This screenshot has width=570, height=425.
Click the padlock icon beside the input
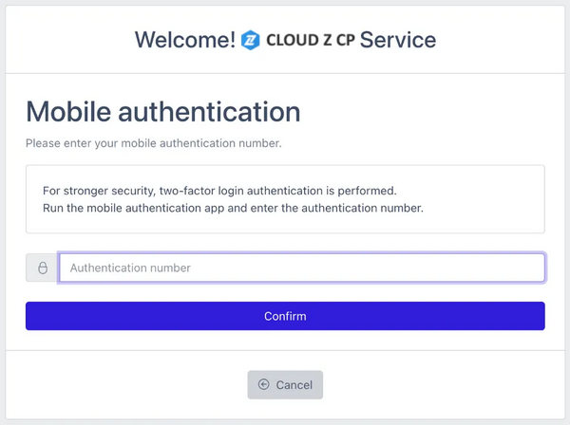point(43,268)
